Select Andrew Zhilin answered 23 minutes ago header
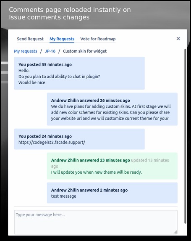Image resolution: width=191 pixels, height=241 pixels. 91,160
